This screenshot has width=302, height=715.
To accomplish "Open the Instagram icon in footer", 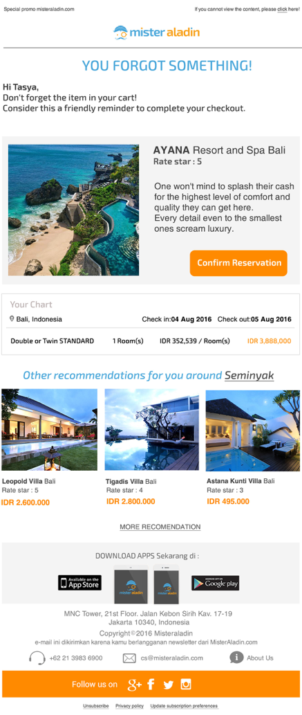I will tap(186, 684).
